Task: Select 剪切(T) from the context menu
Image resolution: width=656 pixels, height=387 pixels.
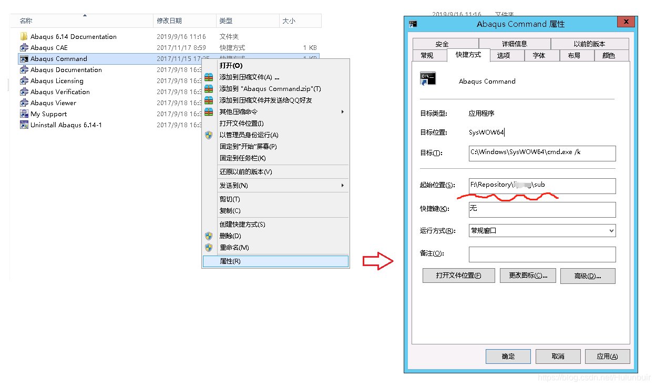Action: 275,199
